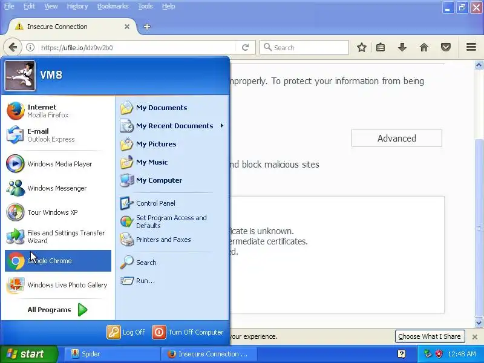Viewport: 484px width, 363px height.
Task: Show your bookmarks list
Action: click(381, 48)
